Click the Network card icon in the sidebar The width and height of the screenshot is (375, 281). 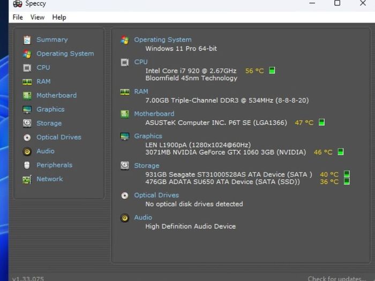click(x=27, y=179)
